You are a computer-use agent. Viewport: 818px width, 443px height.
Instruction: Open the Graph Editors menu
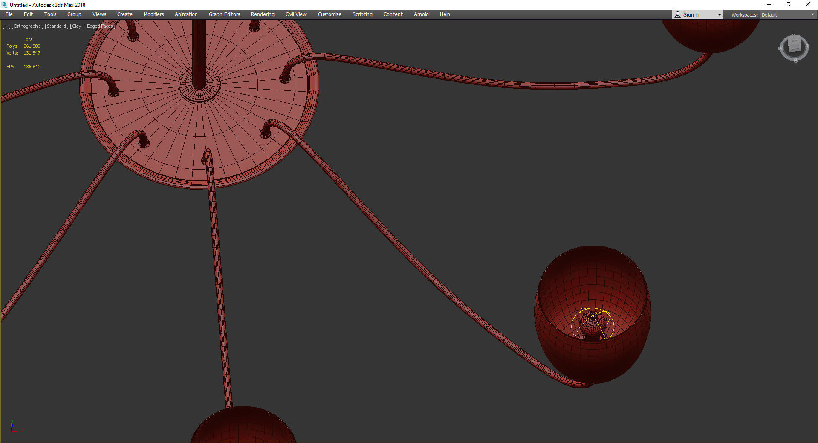[x=224, y=14]
